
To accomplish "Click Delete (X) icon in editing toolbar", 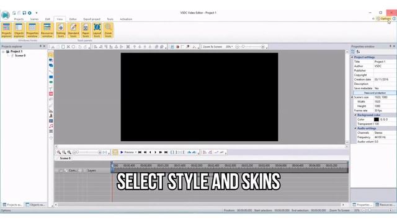I will coord(68,47).
